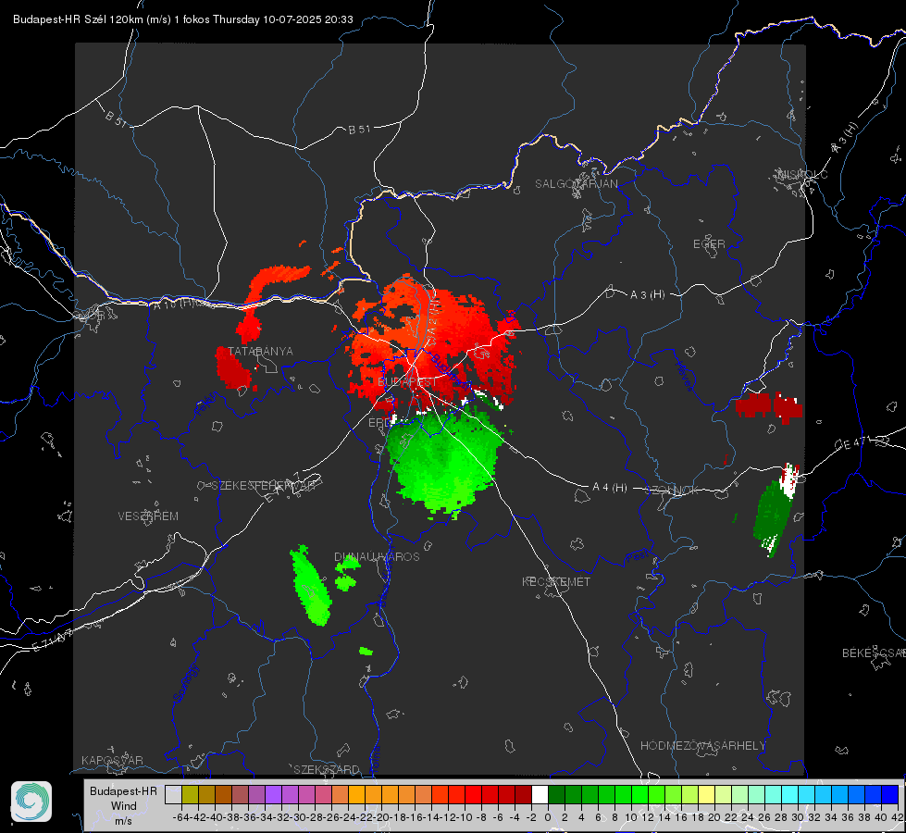Click the radar title text with date 10-07-2025
Image resolution: width=906 pixels, height=833 pixels.
183,19
